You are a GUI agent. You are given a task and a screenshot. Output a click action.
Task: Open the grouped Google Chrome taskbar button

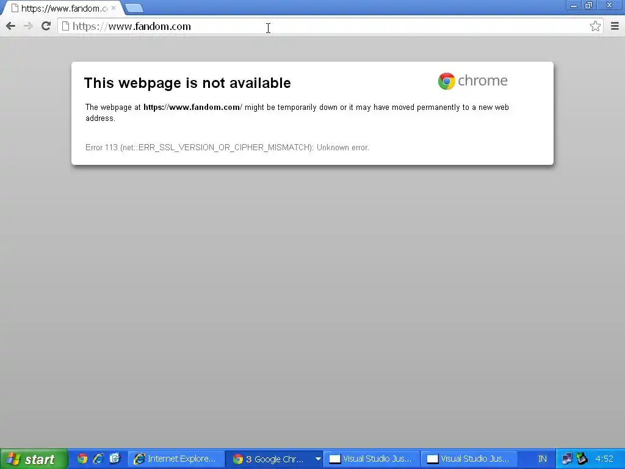coord(274,459)
